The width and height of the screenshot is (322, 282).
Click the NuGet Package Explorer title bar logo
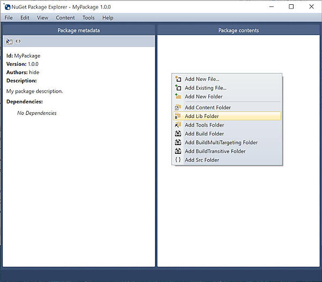click(7, 6)
